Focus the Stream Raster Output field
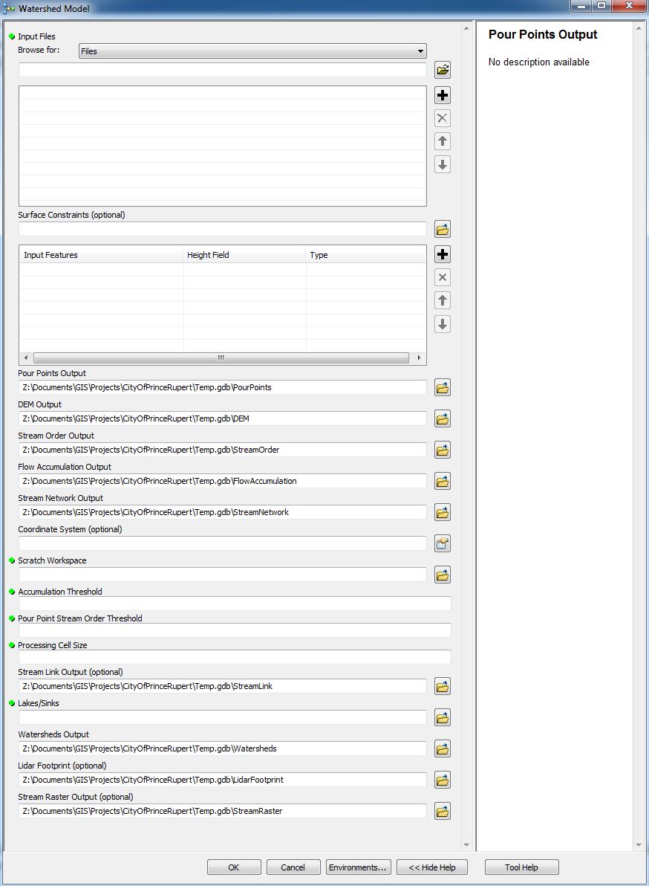Viewport: 649px width, 886px height. [222, 811]
